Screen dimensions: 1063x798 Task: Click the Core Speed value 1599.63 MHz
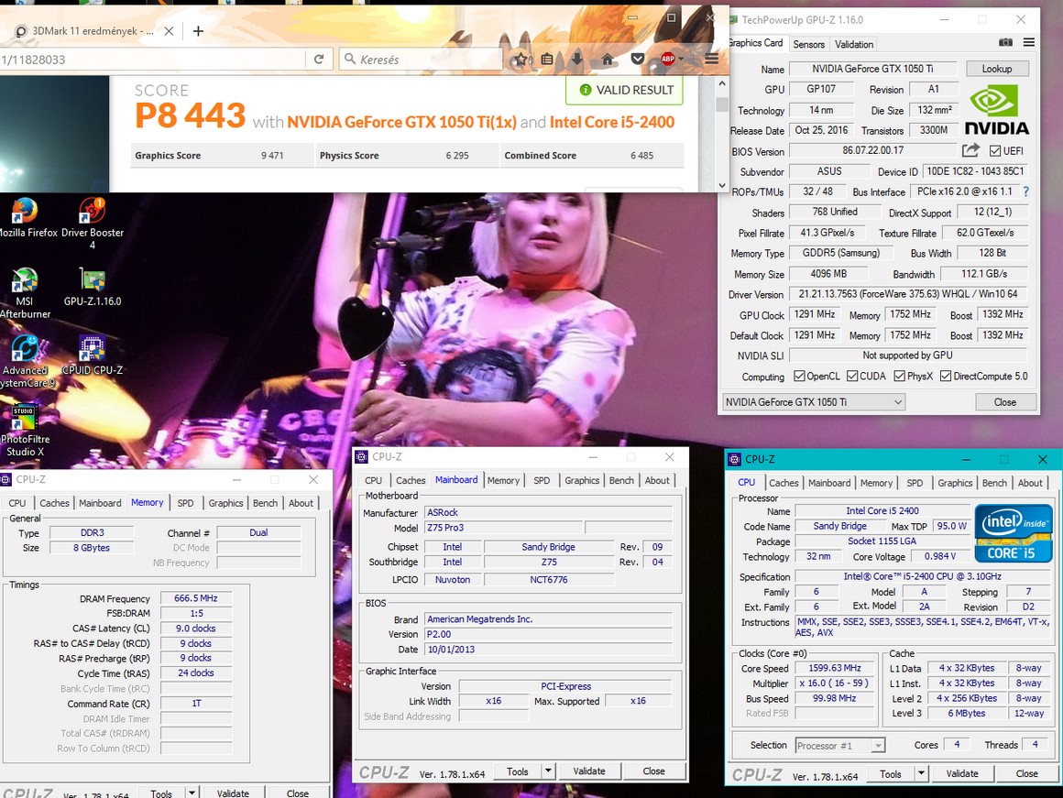835,668
